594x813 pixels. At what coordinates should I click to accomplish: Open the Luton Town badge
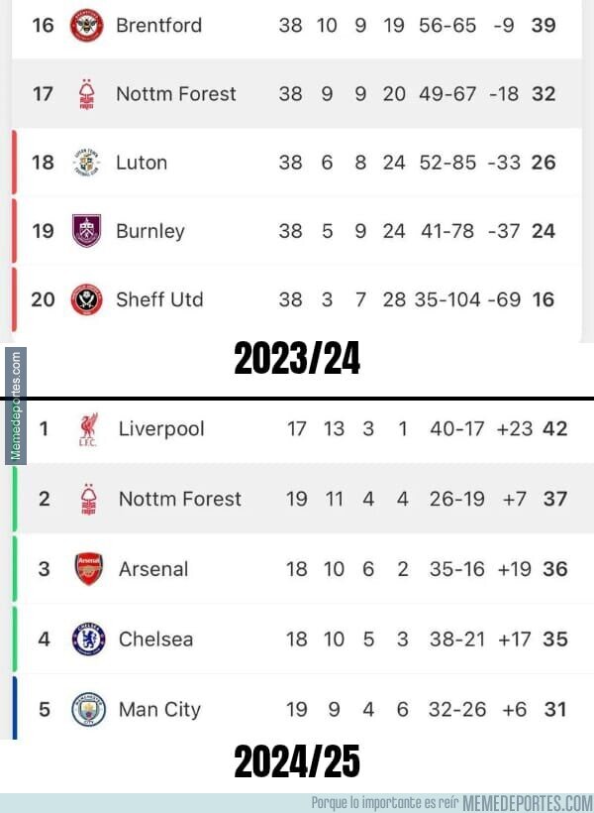(86, 163)
